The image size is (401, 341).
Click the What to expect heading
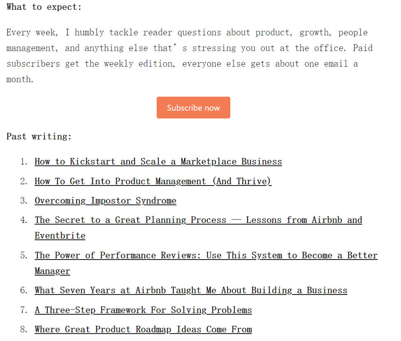pos(44,7)
